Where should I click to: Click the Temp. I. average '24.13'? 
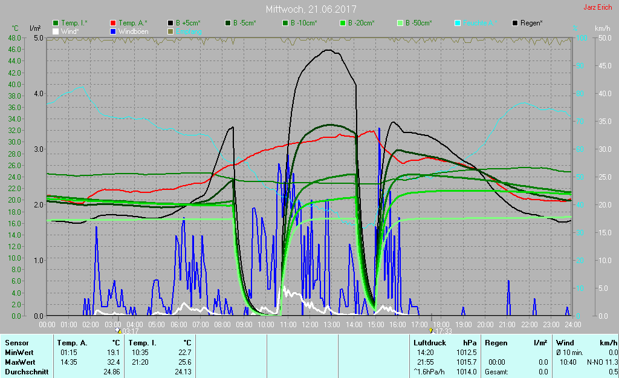click(x=183, y=372)
